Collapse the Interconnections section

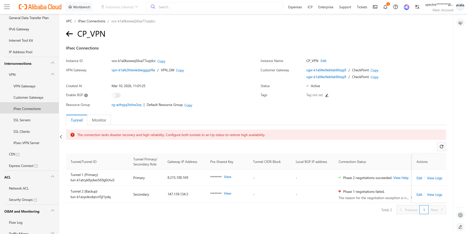53,63
